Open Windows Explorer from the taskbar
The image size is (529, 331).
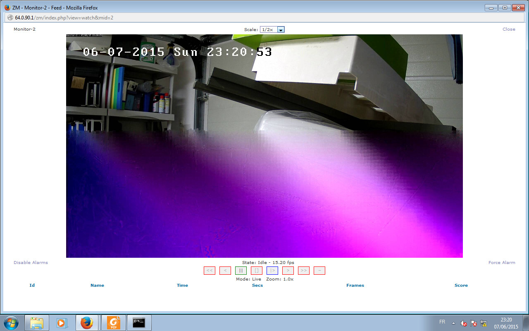click(x=37, y=323)
